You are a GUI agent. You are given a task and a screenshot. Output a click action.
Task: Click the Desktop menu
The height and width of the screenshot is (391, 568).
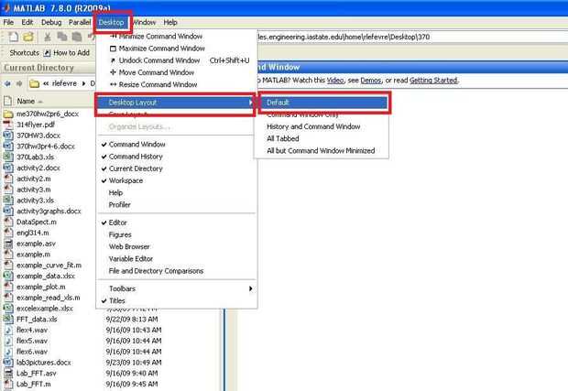111,23
